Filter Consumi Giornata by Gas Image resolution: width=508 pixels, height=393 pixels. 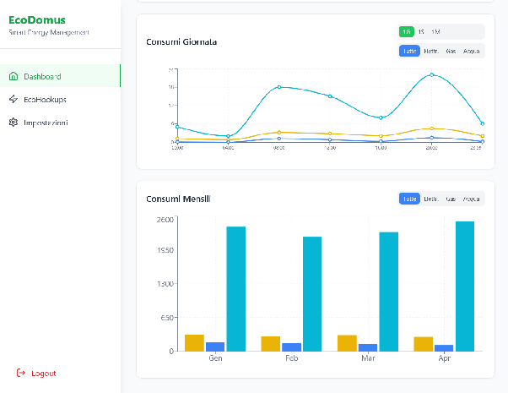(451, 51)
